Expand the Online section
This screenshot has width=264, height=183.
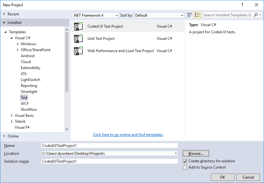pyautogui.click(x=4, y=136)
